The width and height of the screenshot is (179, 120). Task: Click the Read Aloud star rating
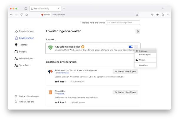tap(61, 82)
